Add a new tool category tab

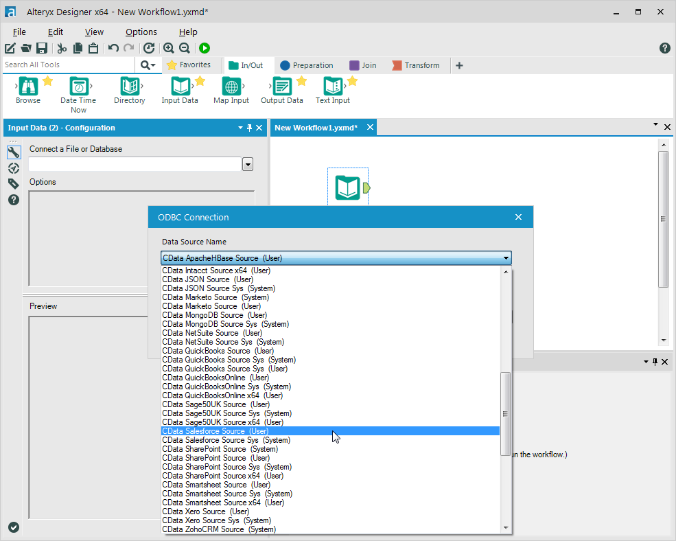pyautogui.click(x=460, y=65)
